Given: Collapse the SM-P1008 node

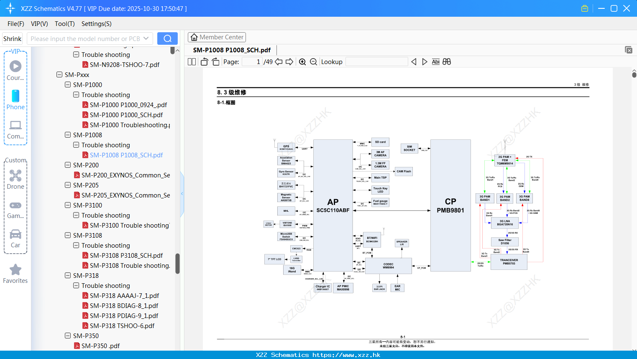Looking at the screenshot, I should point(68,135).
